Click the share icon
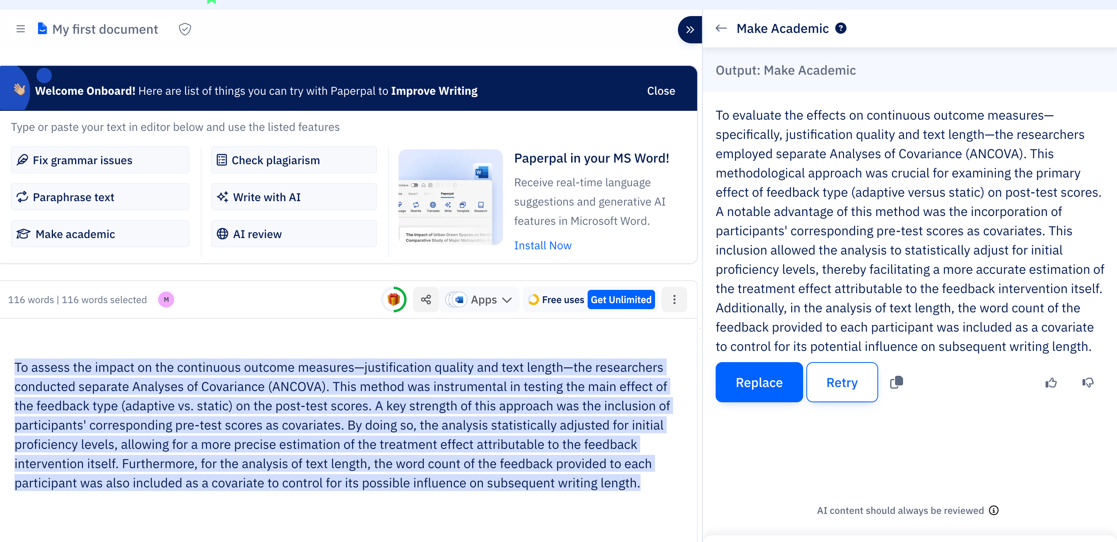 point(426,300)
